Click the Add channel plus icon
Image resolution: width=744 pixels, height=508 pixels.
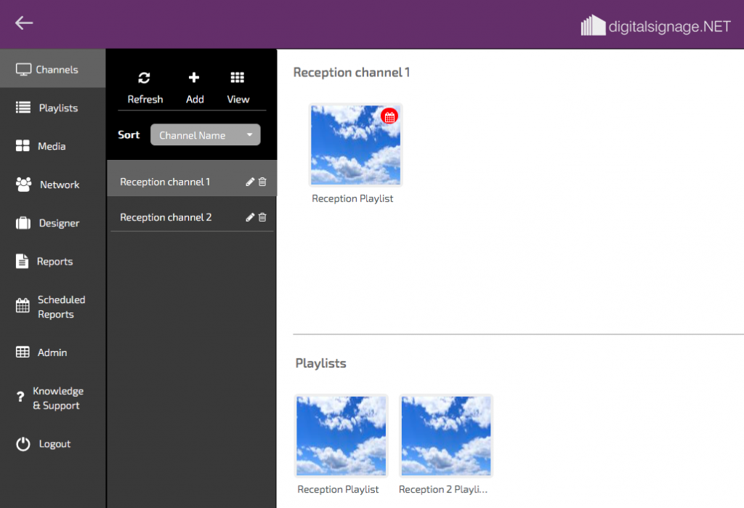(194, 78)
